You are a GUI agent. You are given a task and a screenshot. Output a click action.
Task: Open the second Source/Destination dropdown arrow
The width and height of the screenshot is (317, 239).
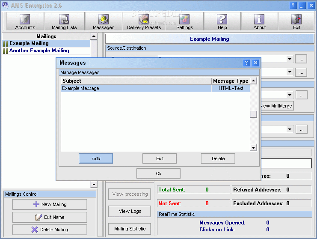(290, 72)
